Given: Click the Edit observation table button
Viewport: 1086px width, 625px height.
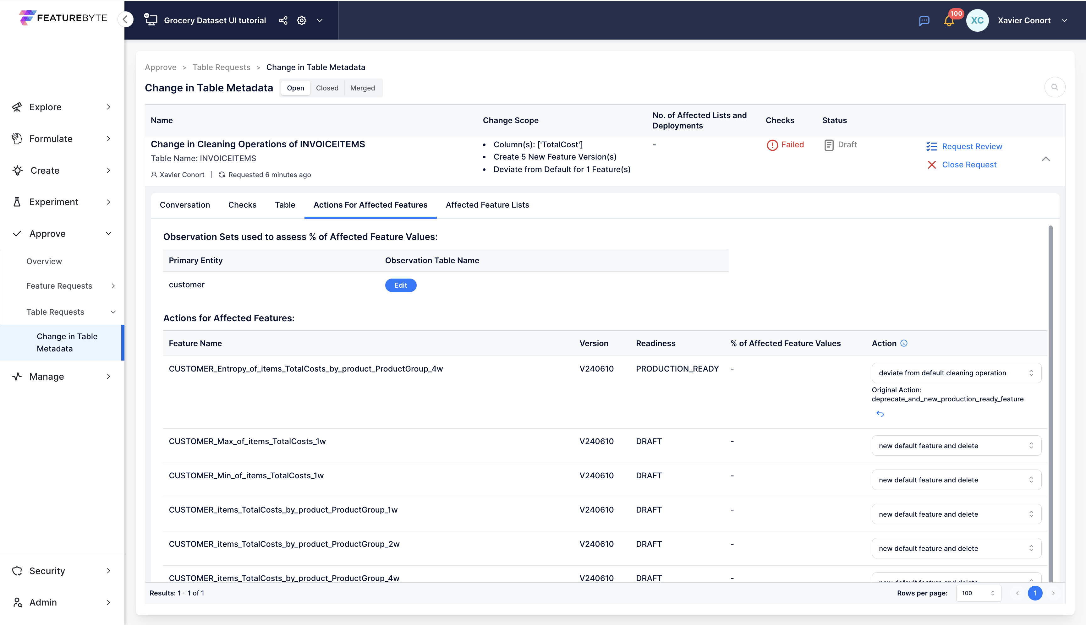Looking at the screenshot, I should point(401,285).
